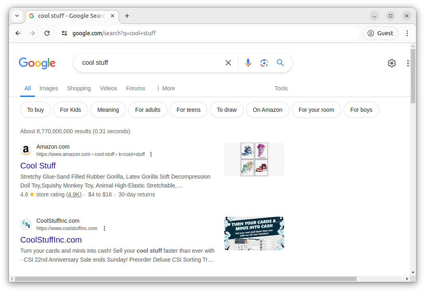Click the scroll-up arrow on vertical scrollbar
Screen dimensions: 425x292
click(x=413, y=46)
